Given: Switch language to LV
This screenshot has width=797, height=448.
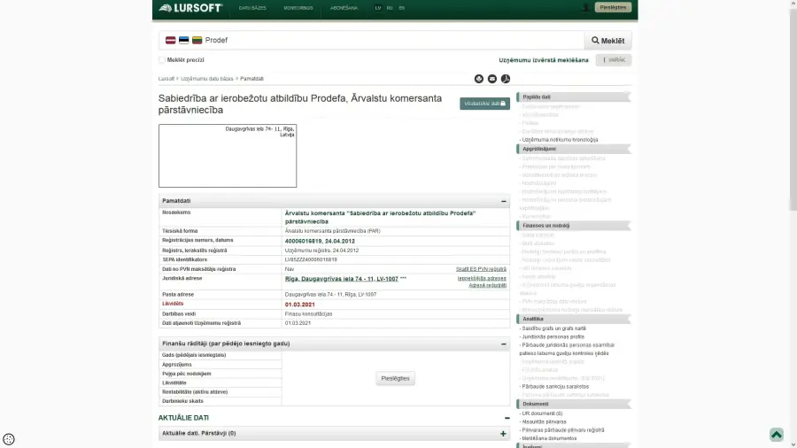Looking at the screenshot, I should 377,8.
